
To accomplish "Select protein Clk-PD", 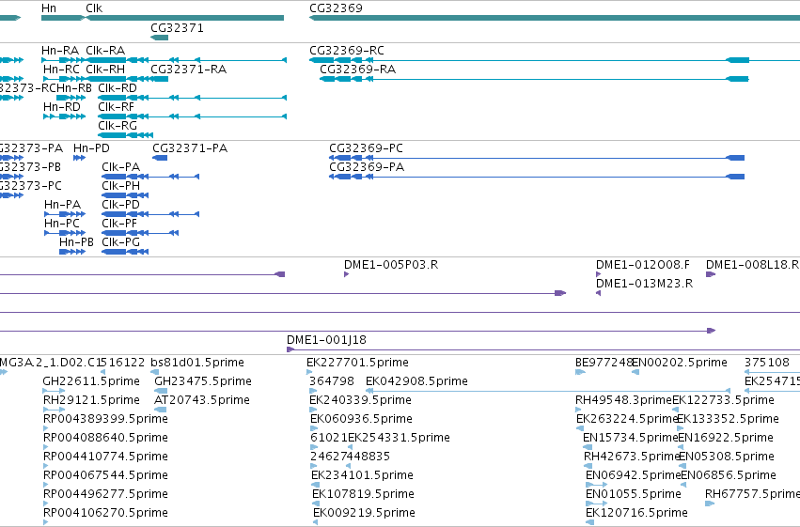I will coord(121,205).
